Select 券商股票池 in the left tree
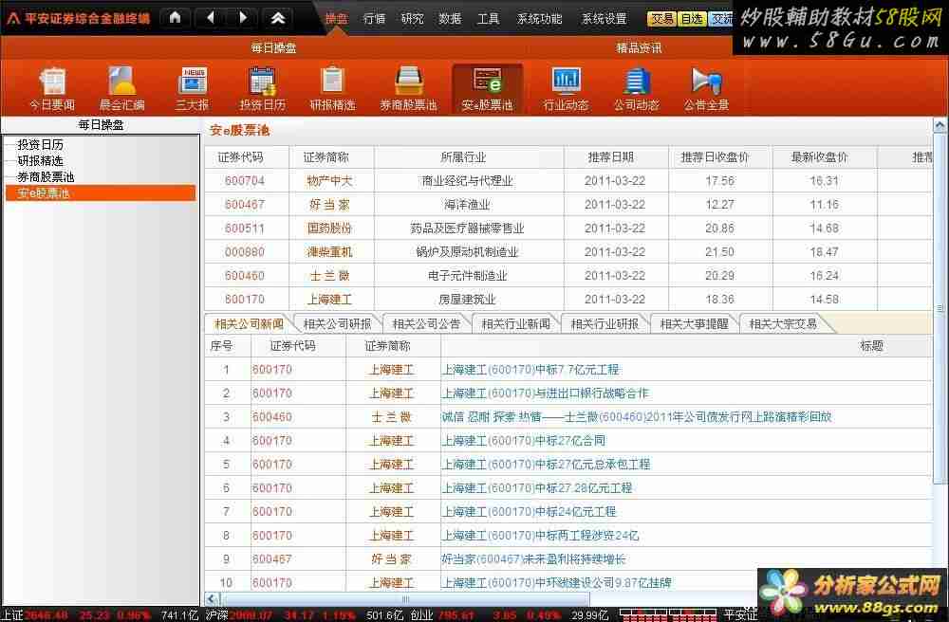This screenshot has width=949, height=622. coord(46,177)
